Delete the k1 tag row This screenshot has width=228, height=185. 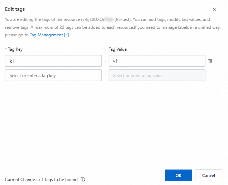tap(210, 61)
